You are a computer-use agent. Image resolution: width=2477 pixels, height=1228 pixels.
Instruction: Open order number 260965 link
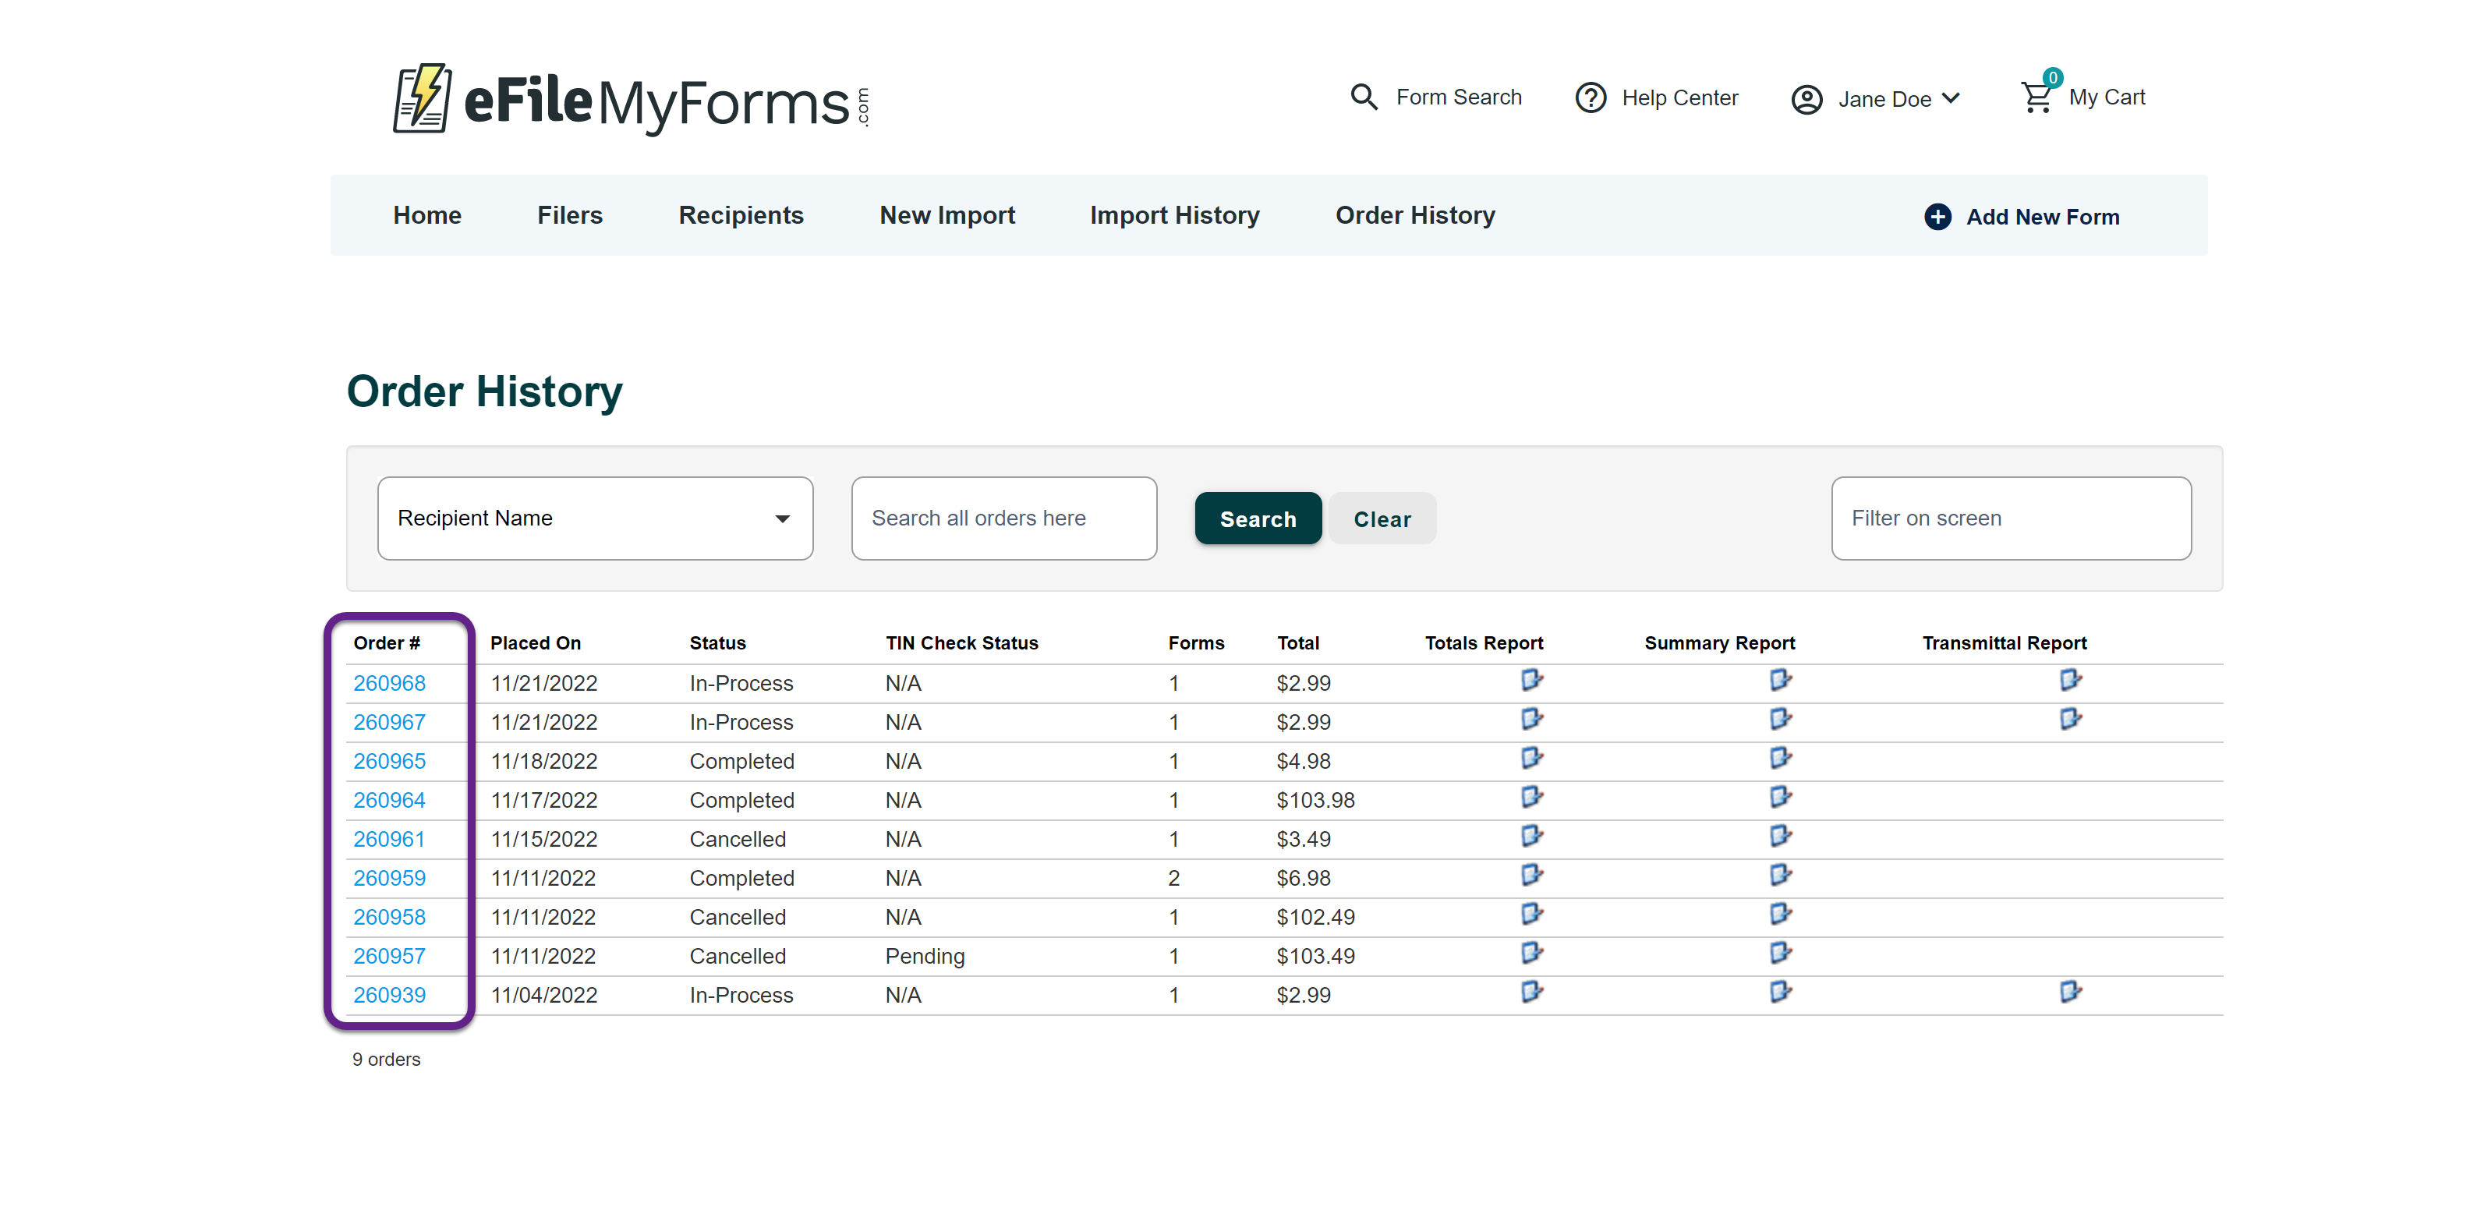388,762
